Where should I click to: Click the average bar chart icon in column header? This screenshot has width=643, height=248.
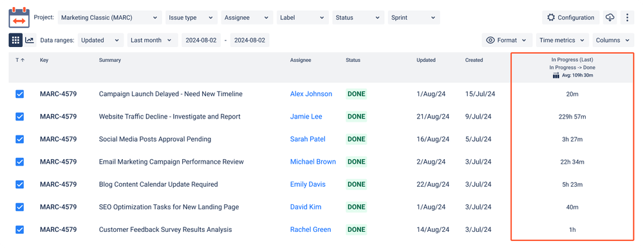point(556,75)
